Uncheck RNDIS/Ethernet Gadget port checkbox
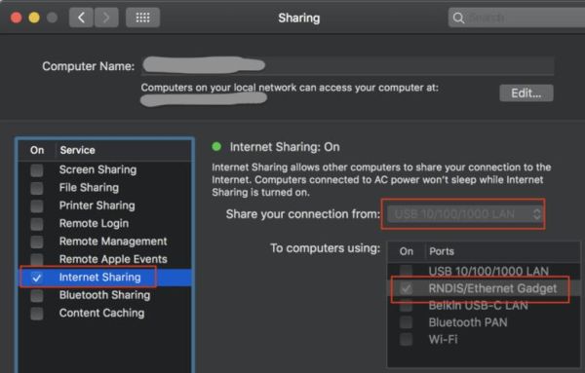The width and height of the screenshot is (585, 373). [x=406, y=288]
